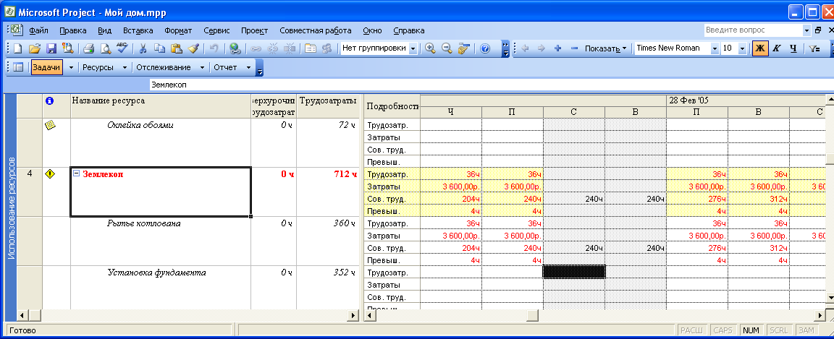Select Оклейка обоями assignment row

tap(140, 125)
